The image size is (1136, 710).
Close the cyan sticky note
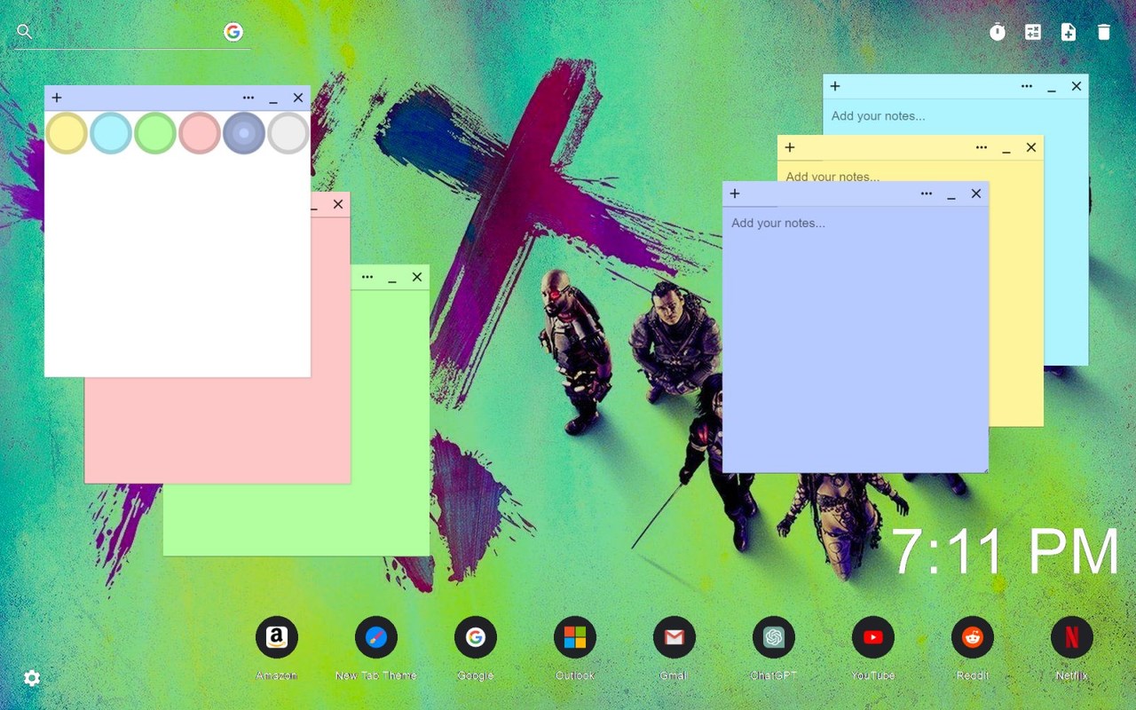(x=1077, y=86)
